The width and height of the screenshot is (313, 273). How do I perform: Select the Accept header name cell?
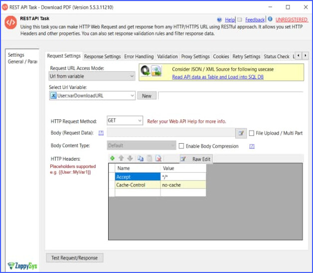[x=138, y=177]
